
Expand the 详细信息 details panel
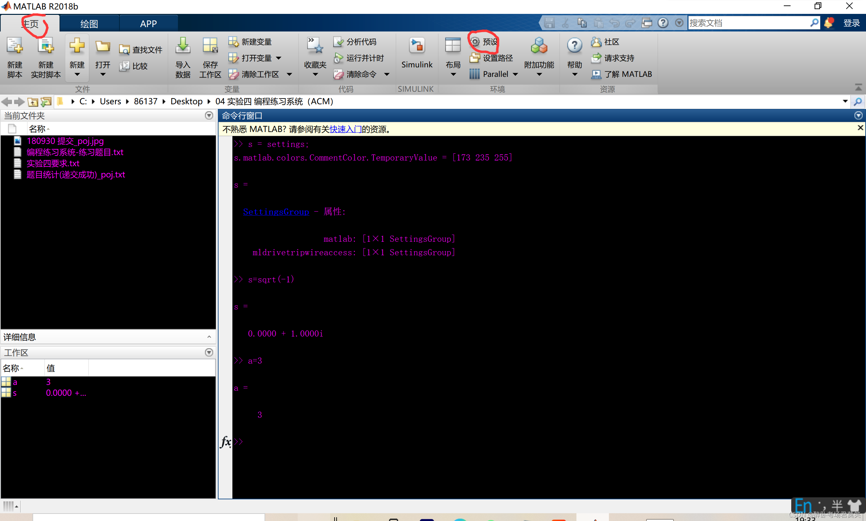tap(209, 337)
